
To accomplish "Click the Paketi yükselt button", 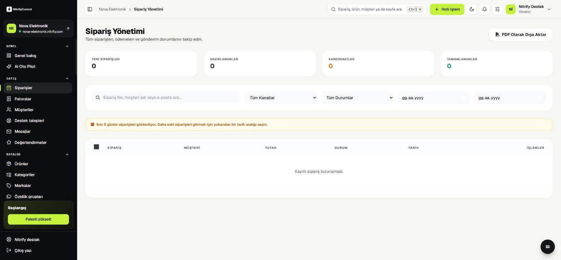I will [38, 219].
